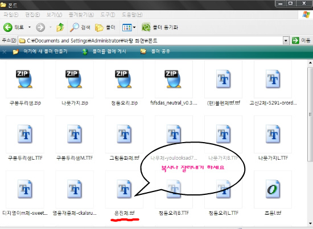Select 은진체.ttf font icon

[124, 189]
